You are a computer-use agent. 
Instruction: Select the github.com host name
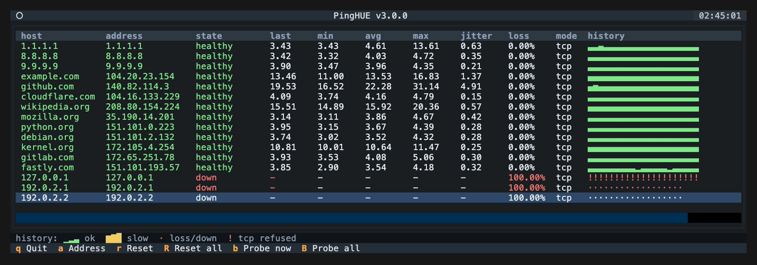[47, 87]
